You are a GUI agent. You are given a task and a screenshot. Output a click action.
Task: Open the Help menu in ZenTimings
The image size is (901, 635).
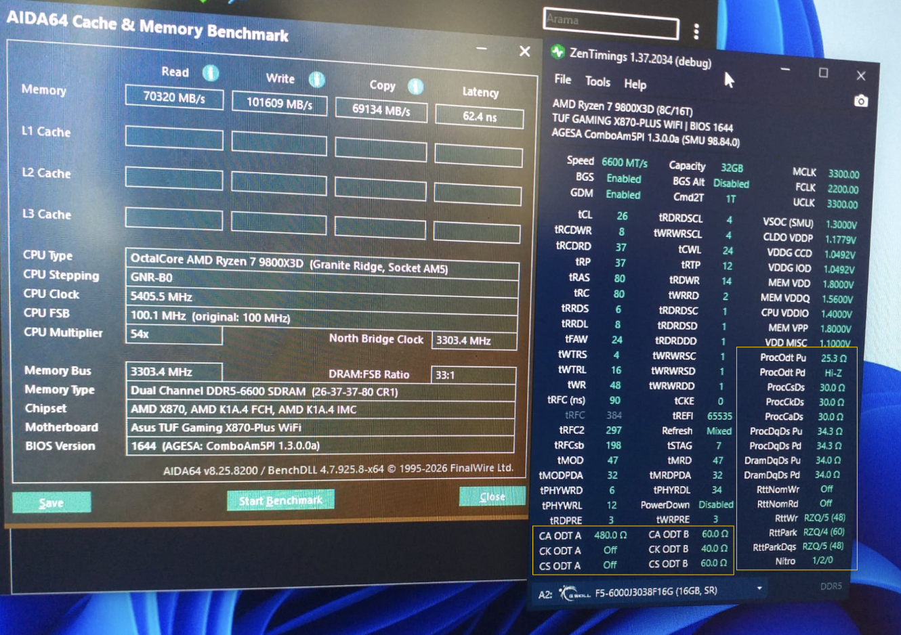click(x=635, y=85)
